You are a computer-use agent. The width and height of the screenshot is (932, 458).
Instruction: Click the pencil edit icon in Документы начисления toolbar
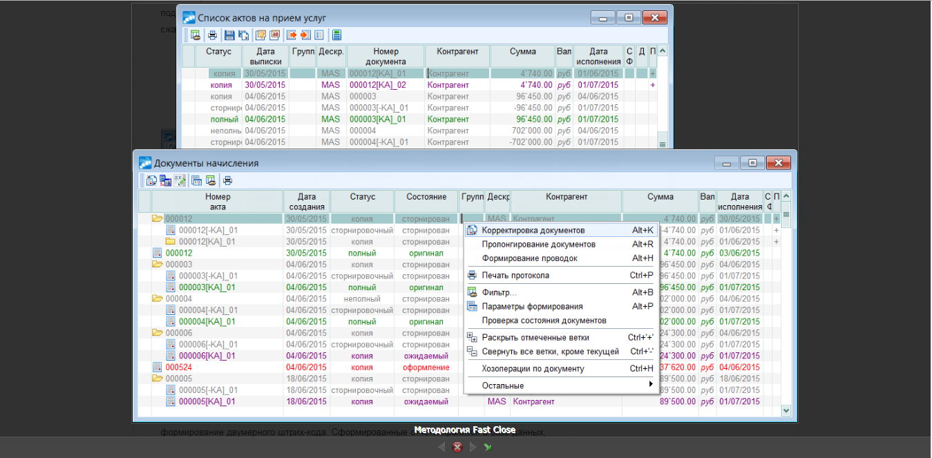(180, 181)
